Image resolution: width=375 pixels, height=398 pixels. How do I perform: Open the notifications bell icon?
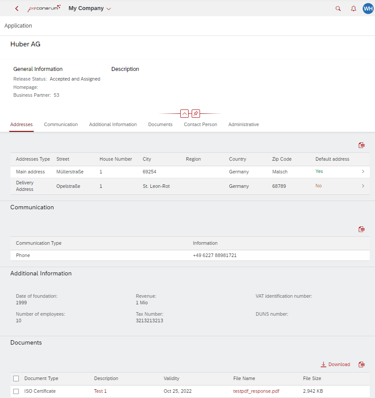click(354, 8)
